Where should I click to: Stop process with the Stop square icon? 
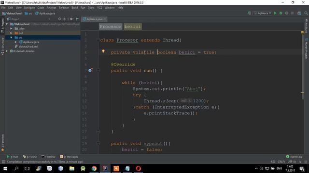[x=292, y=13]
